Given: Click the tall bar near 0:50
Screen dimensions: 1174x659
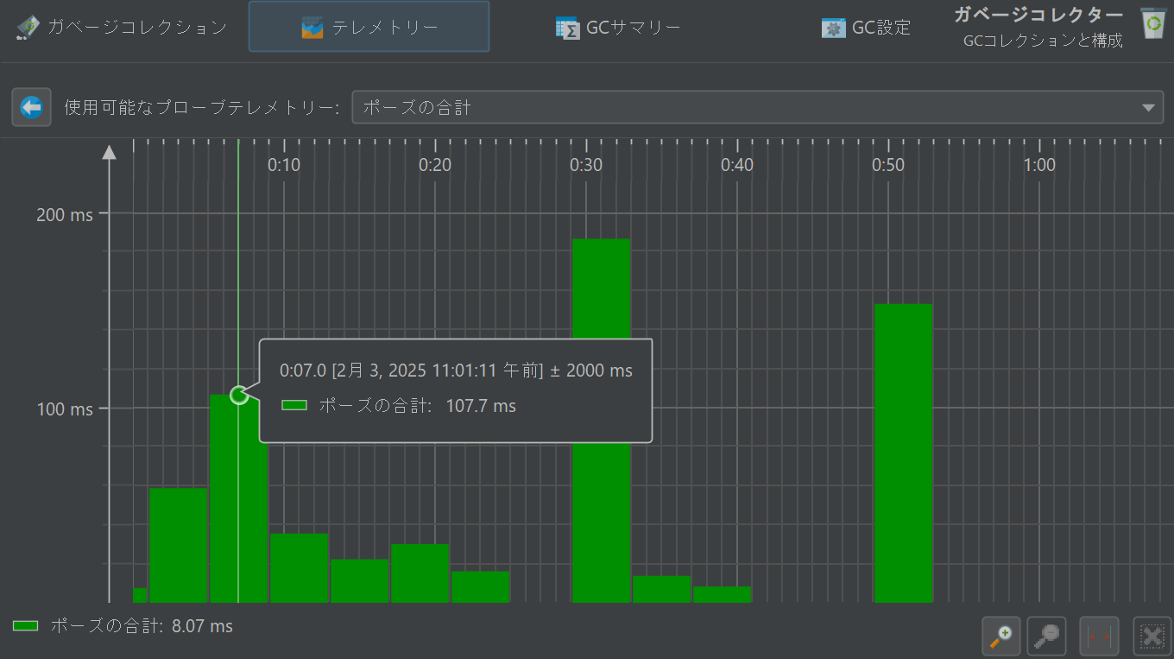Looking at the screenshot, I should (904, 453).
